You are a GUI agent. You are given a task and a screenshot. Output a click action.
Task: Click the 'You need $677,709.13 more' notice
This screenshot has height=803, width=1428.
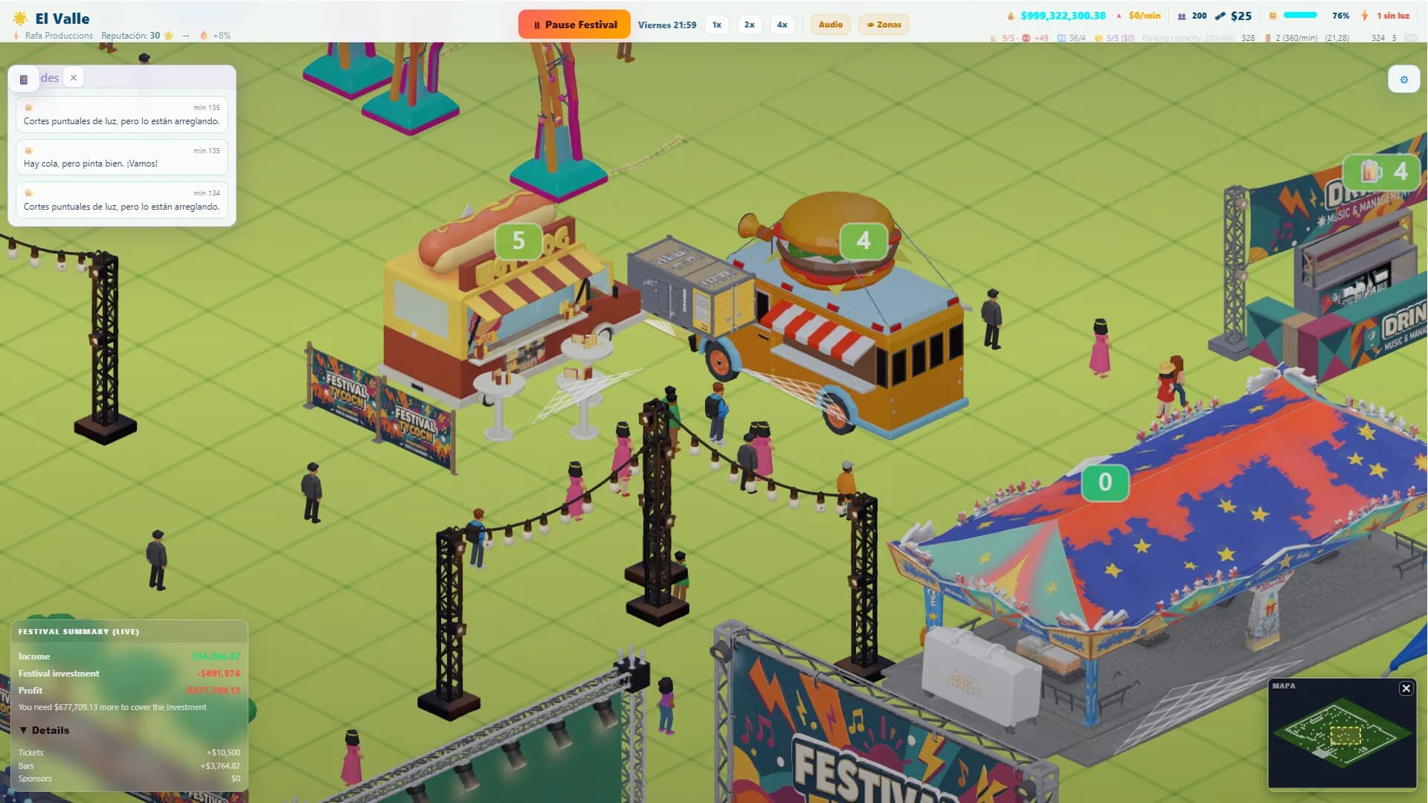point(112,707)
